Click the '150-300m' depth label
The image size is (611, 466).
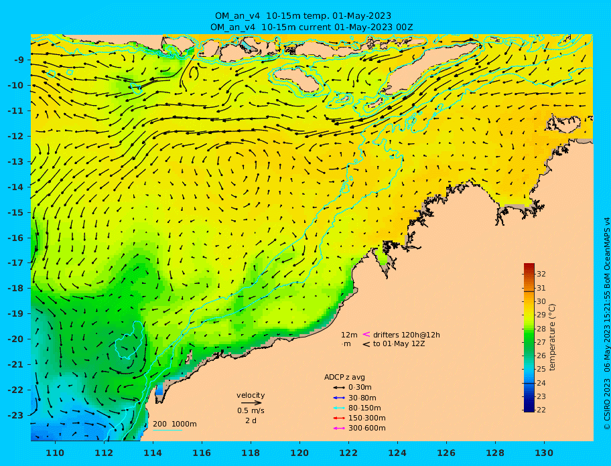[x=366, y=418]
